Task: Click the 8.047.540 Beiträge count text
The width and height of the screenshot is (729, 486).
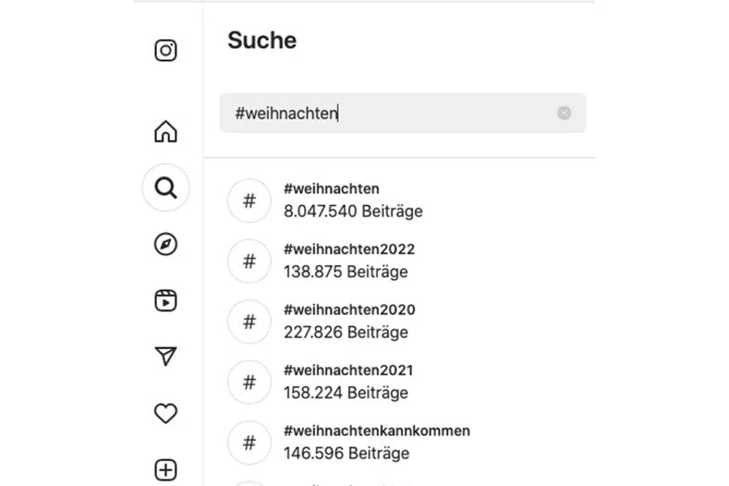Action: tap(353, 211)
